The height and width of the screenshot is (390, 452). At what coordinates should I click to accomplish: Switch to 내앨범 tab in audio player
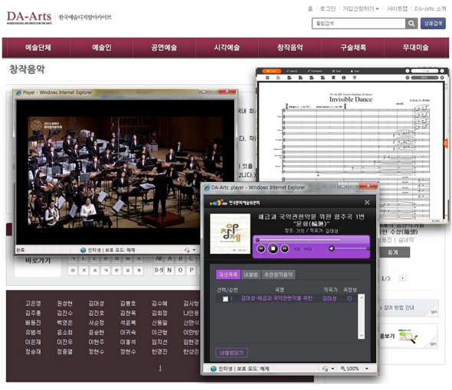pyautogui.click(x=251, y=275)
